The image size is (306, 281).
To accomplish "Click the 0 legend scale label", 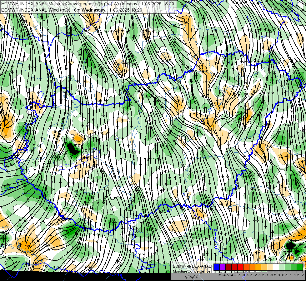I will 279,275.
